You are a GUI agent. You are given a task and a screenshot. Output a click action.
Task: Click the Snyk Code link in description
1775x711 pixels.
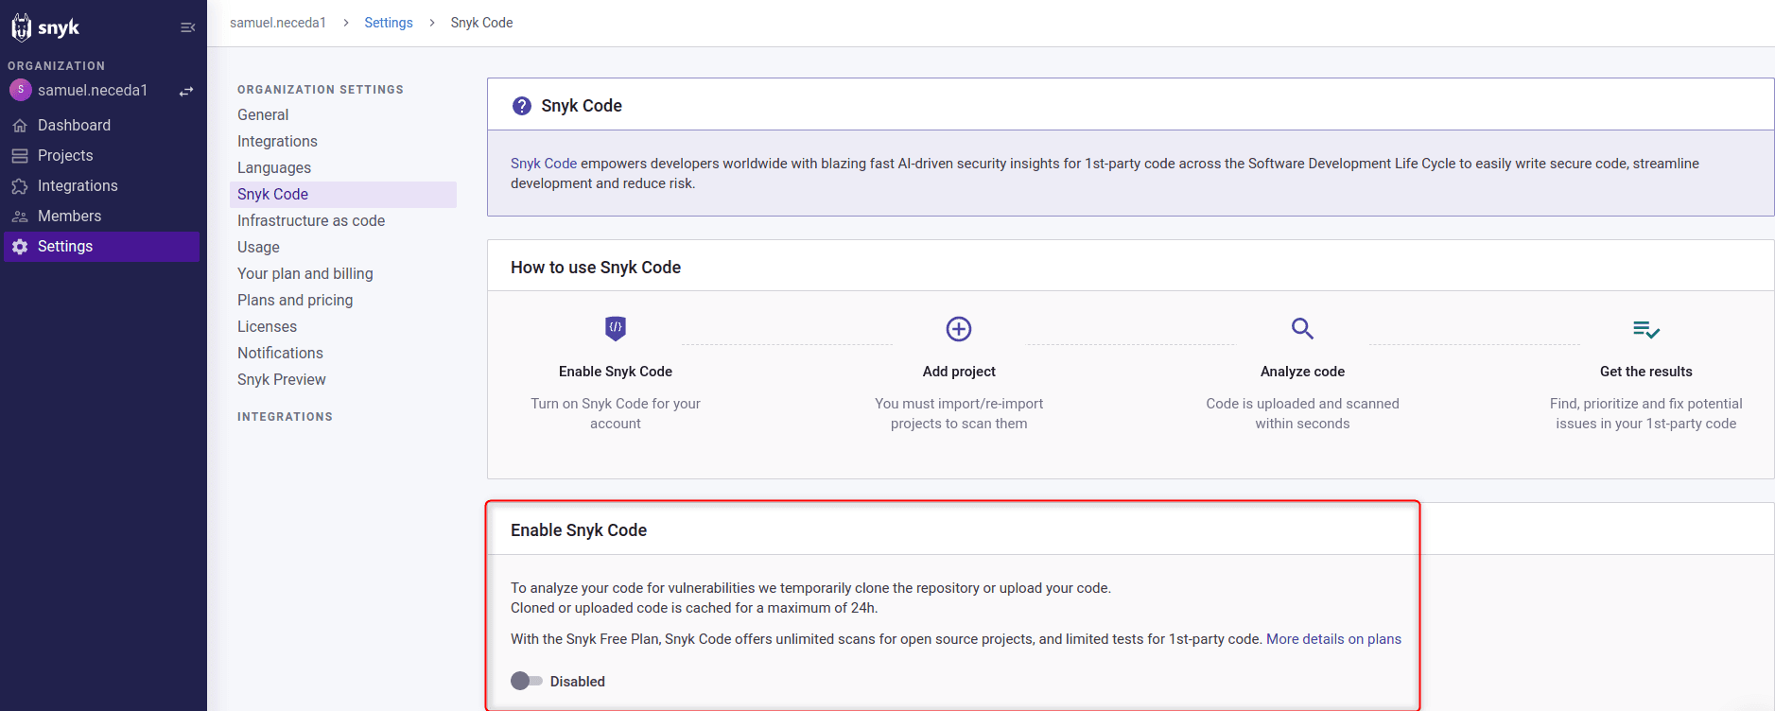pyautogui.click(x=544, y=164)
